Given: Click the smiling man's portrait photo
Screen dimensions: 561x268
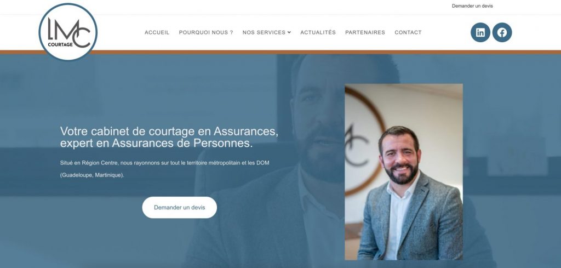Looking at the screenshot, I should [x=404, y=172].
